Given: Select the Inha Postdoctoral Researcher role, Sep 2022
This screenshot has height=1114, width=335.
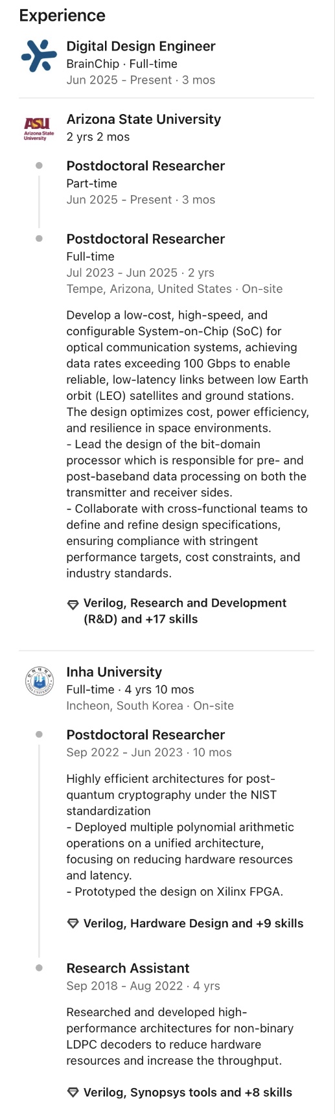Looking at the screenshot, I should (146, 735).
